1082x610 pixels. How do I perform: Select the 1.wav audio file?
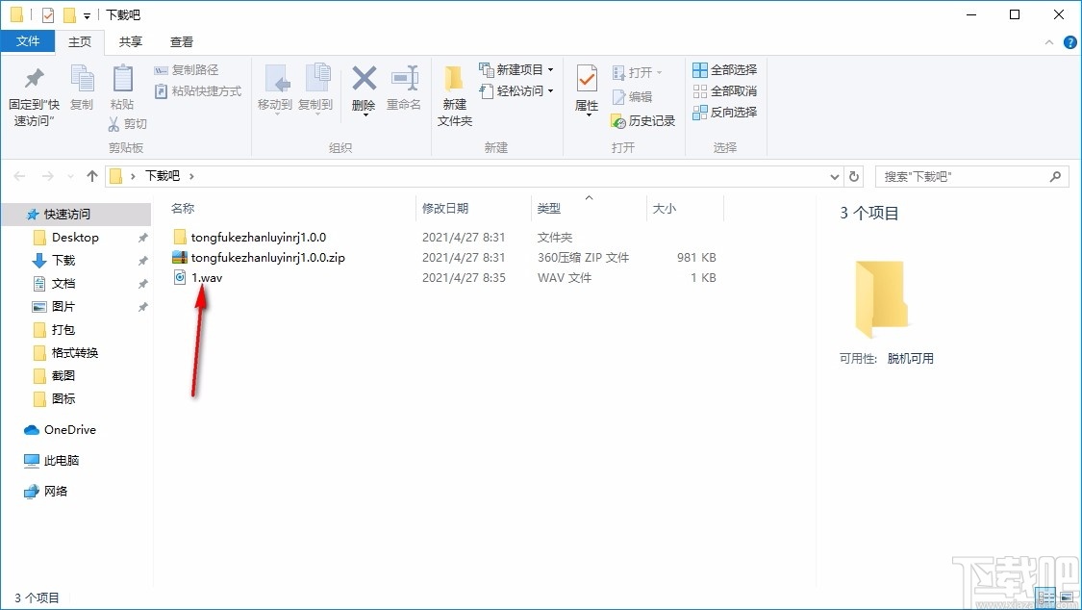coord(210,277)
